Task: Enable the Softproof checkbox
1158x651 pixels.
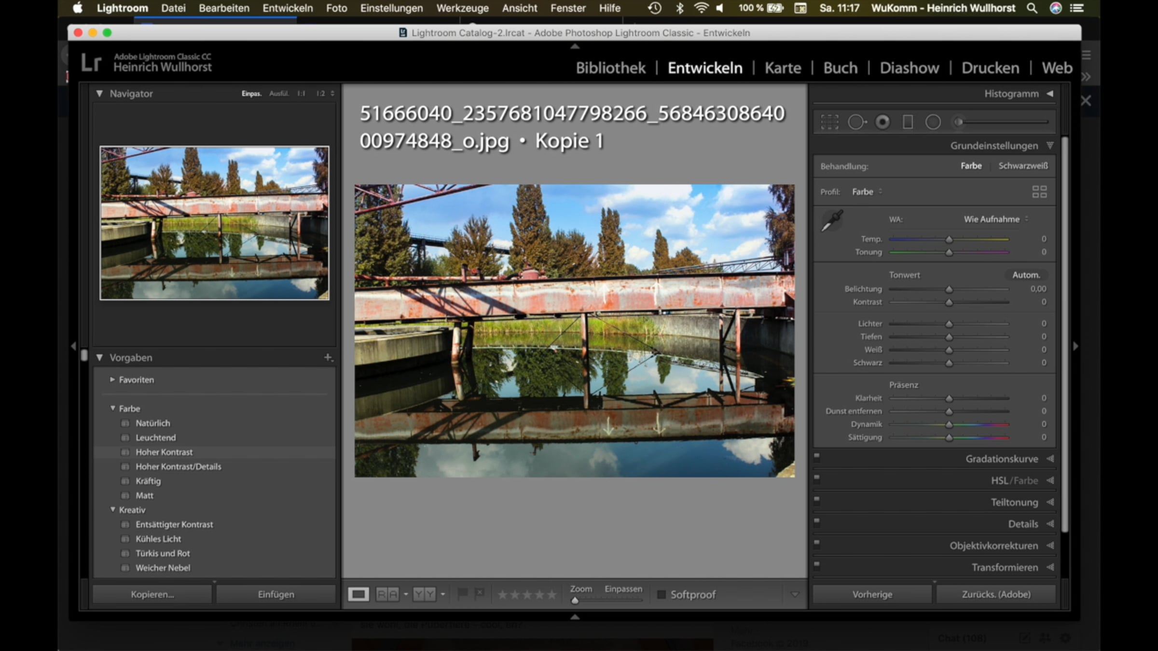Action: tap(662, 595)
